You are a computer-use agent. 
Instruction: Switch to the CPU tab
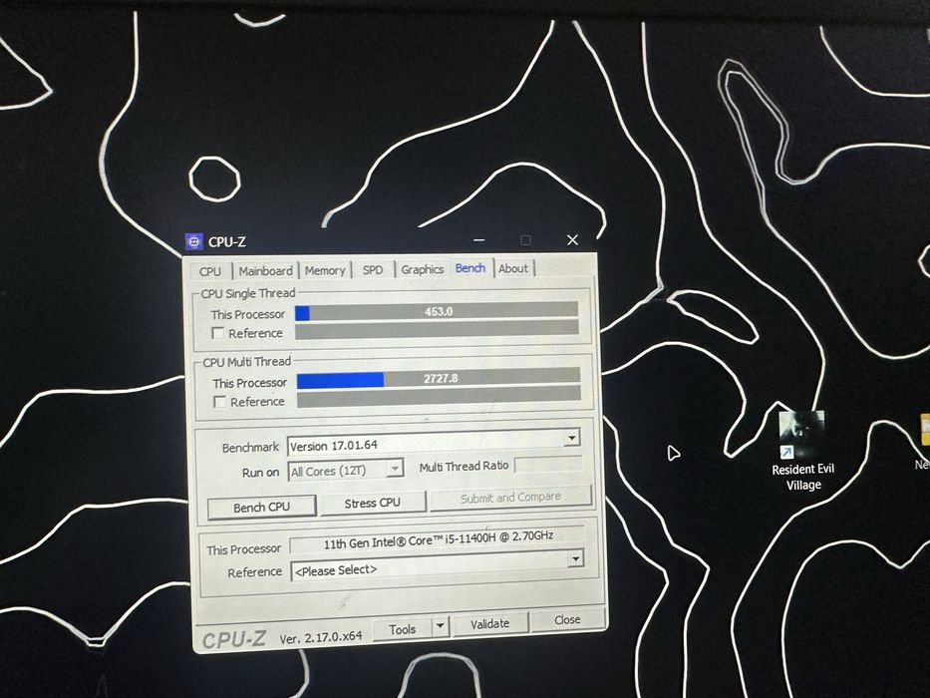[x=210, y=270]
